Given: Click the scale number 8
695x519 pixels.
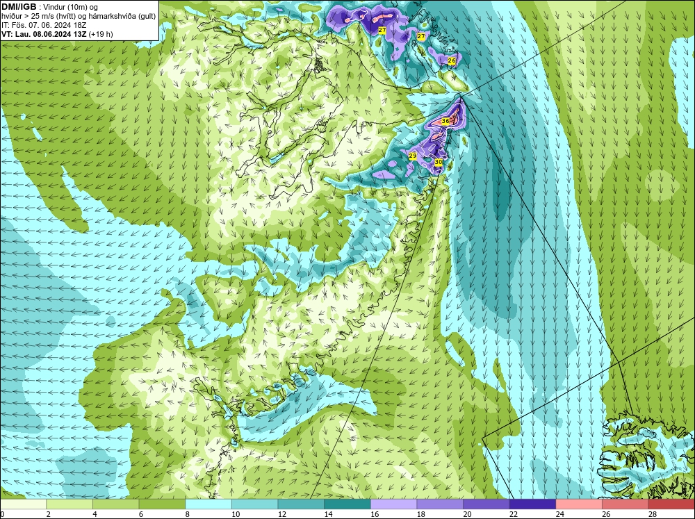Looking at the screenshot, I should 188,514.
